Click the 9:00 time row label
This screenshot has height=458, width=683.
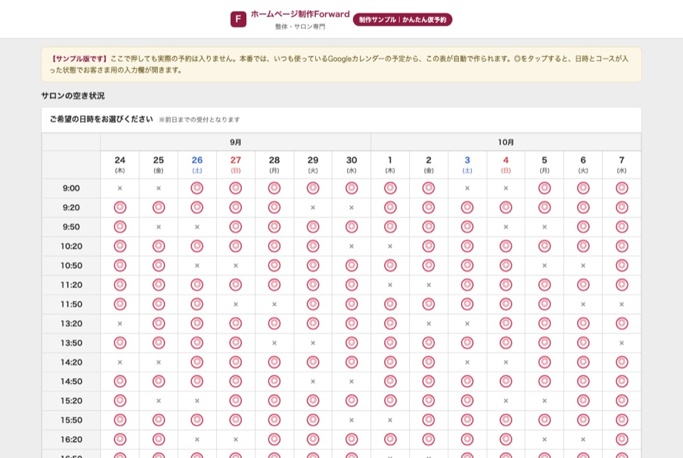click(x=71, y=188)
